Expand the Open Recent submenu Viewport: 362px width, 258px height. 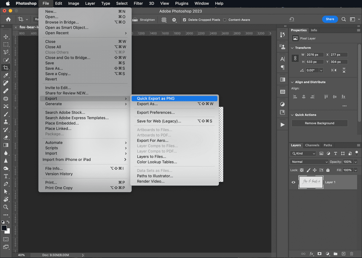85,33
